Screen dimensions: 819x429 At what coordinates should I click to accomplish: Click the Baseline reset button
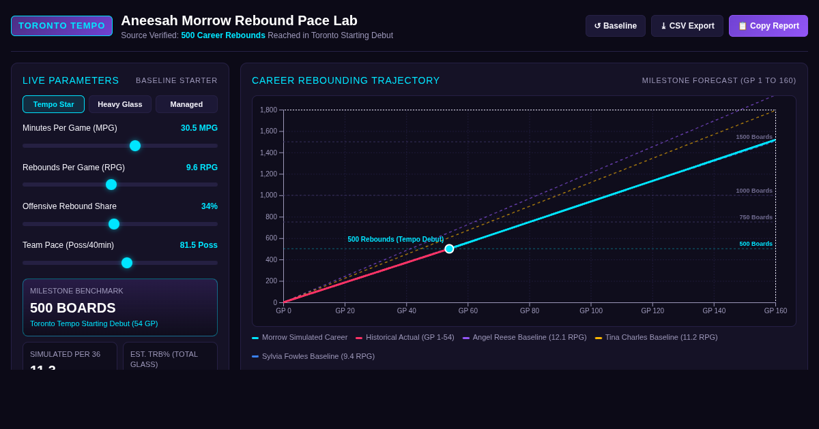[x=615, y=26]
